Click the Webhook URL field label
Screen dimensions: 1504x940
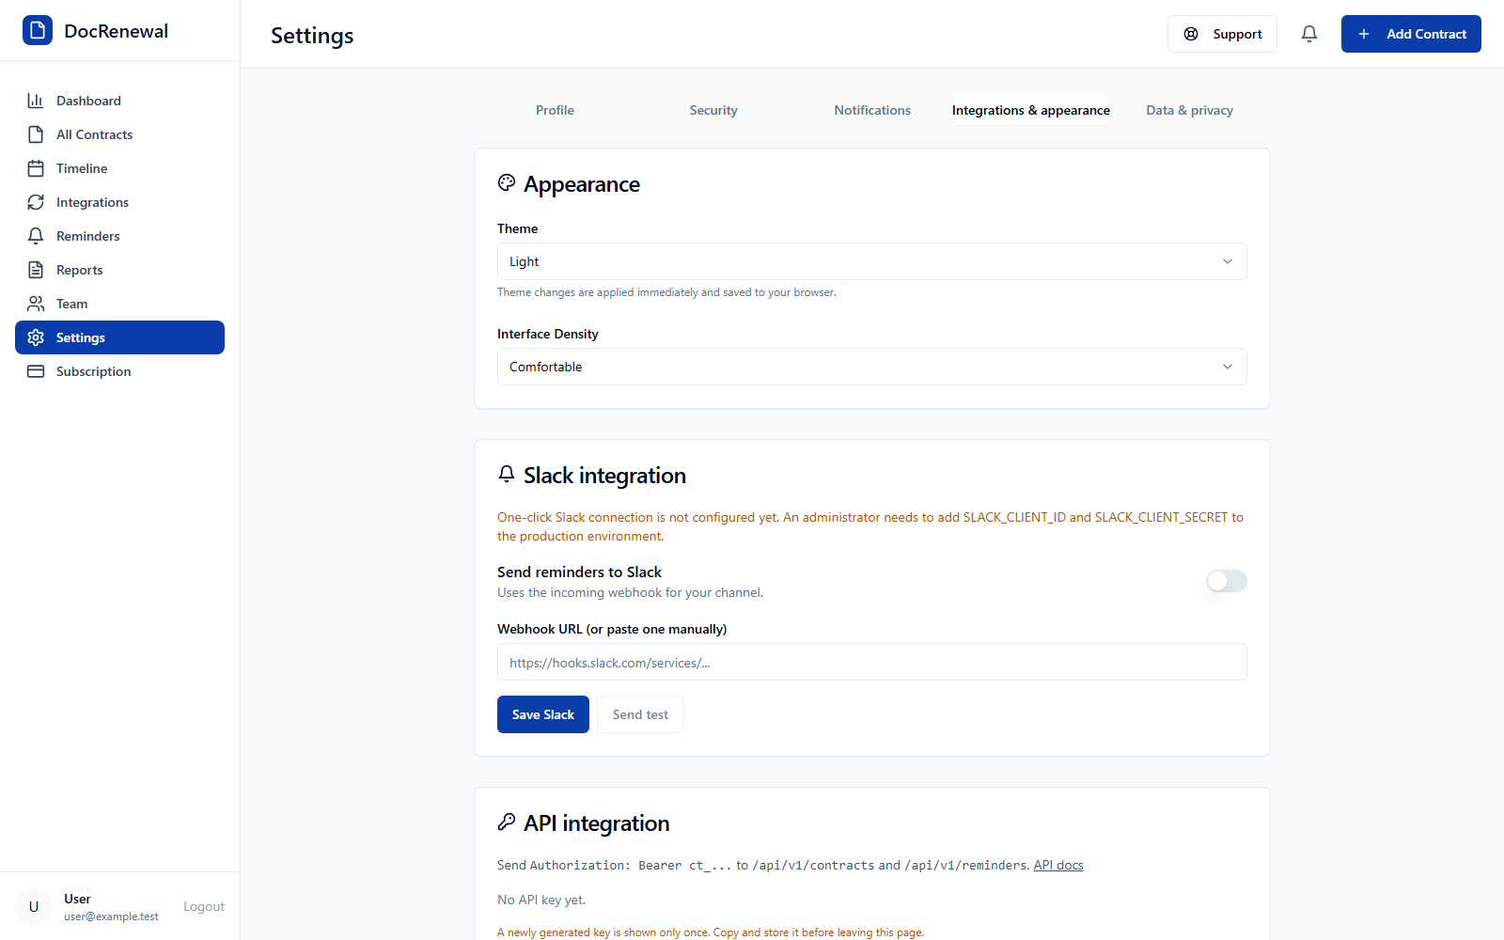[612, 629]
